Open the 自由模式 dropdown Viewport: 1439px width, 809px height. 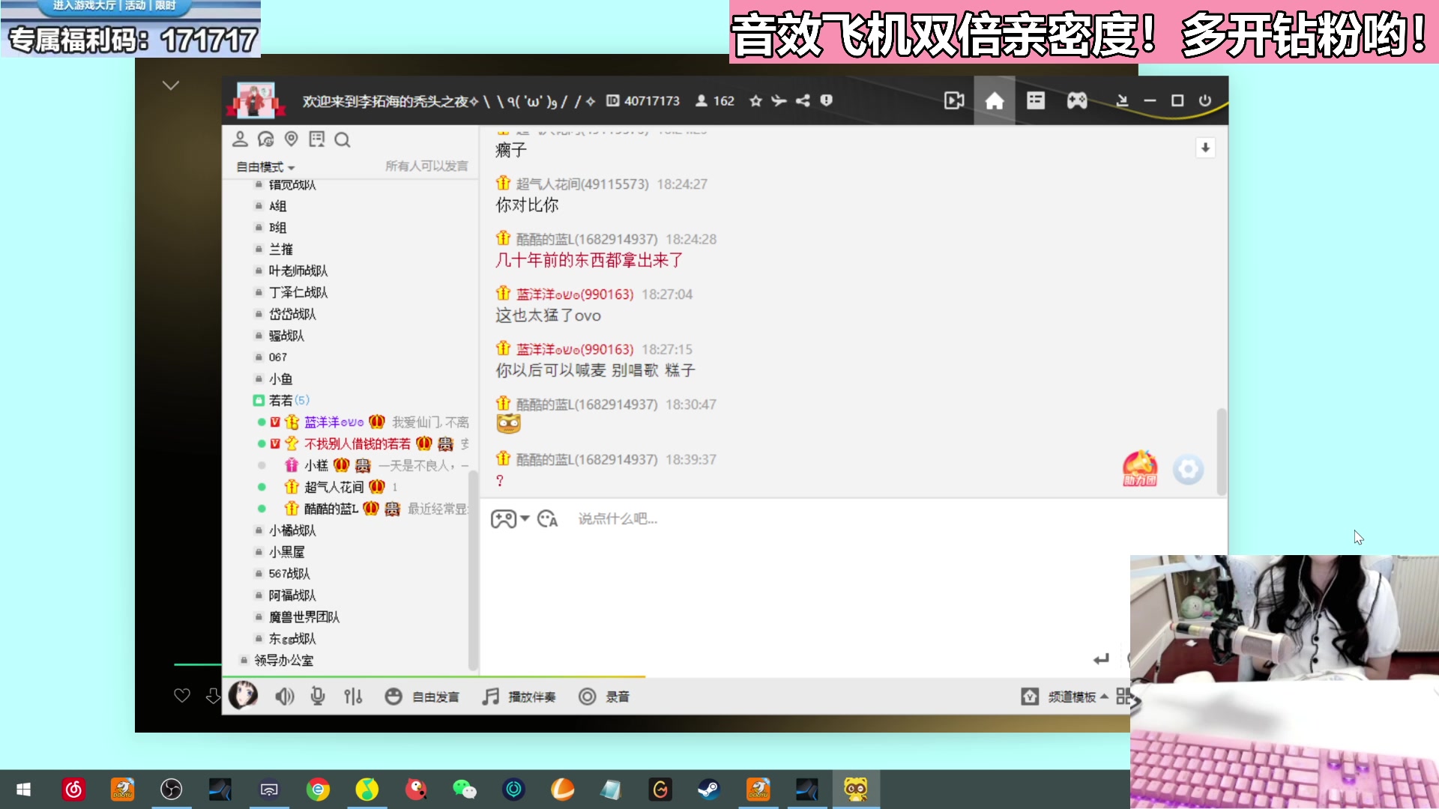[263, 166]
